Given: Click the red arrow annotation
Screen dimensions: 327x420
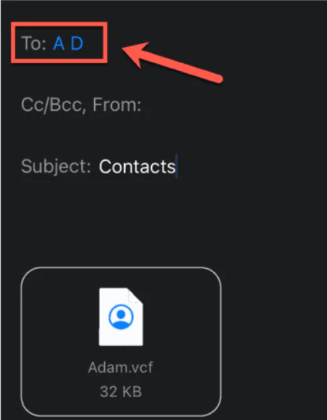Looking at the screenshot, I should click(x=171, y=63).
